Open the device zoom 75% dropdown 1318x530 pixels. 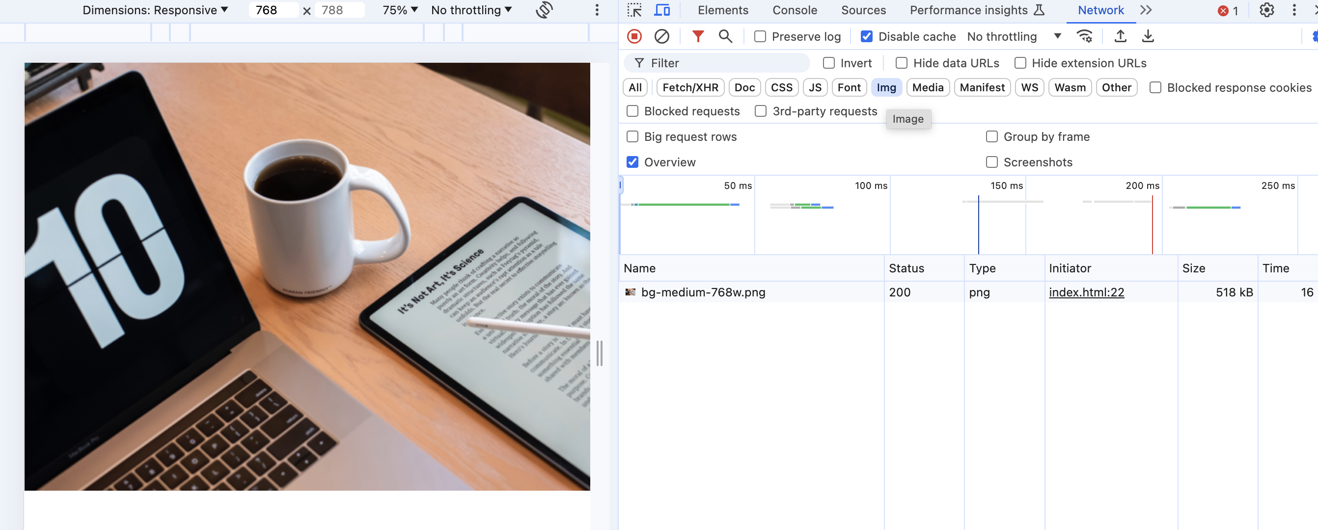tap(400, 10)
